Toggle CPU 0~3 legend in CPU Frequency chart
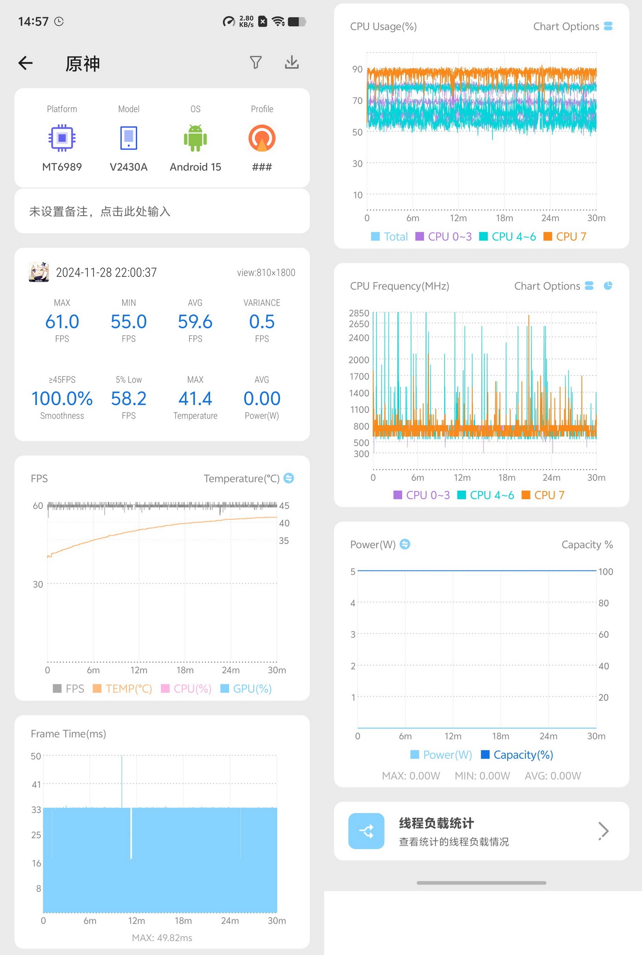The width and height of the screenshot is (642, 955). point(422,495)
